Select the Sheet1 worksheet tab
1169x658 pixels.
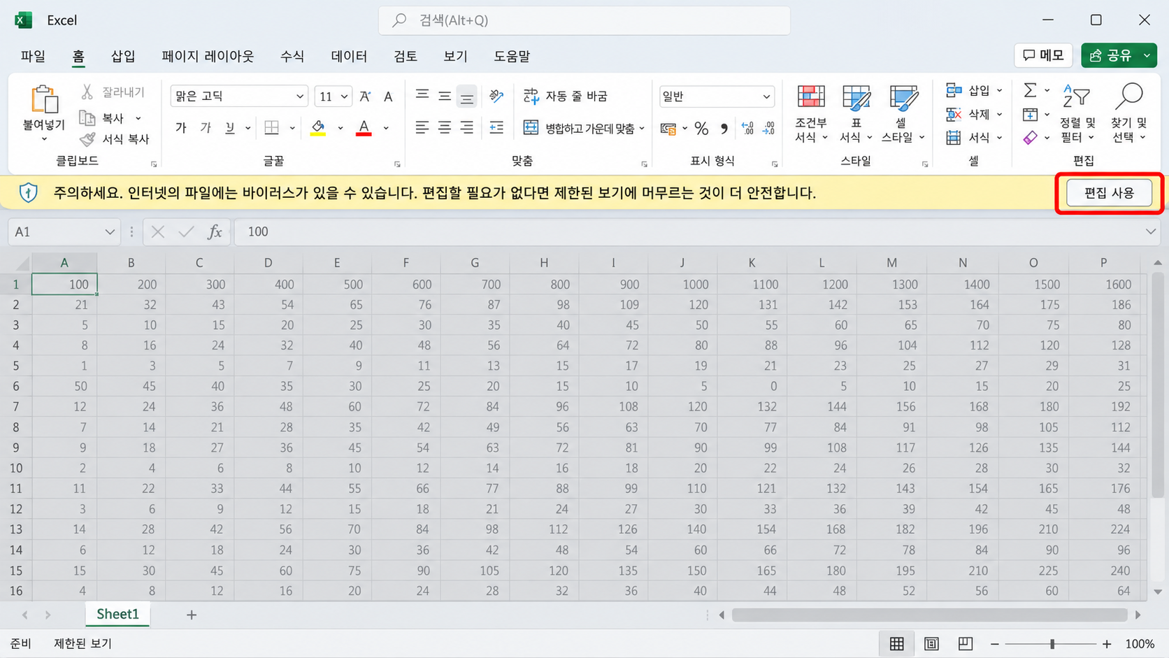(x=117, y=614)
